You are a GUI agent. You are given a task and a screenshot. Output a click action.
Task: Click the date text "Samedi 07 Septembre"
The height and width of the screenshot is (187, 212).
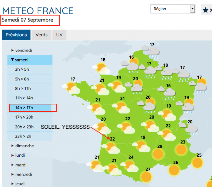28,20
